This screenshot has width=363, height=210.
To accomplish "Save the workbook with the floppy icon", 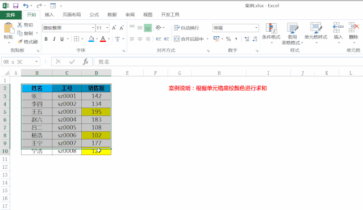I will pos(15,6).
